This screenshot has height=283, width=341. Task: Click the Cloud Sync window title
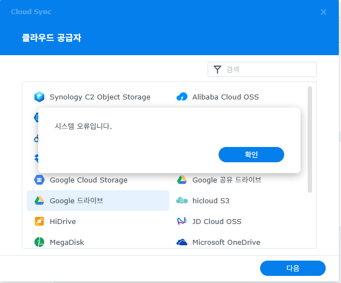(x=31, y=11)
